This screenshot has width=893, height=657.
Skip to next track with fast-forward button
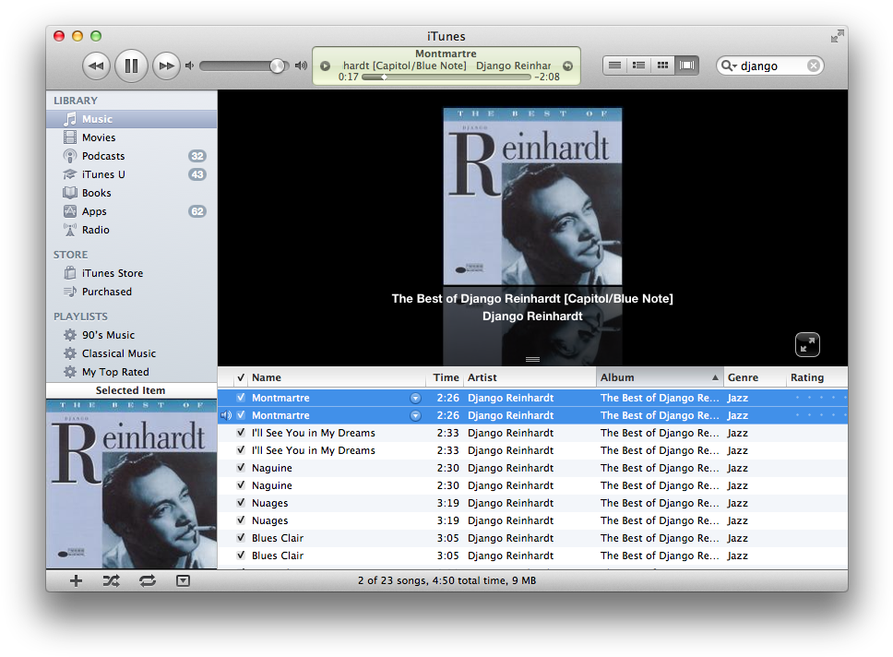tap(166, 66)
